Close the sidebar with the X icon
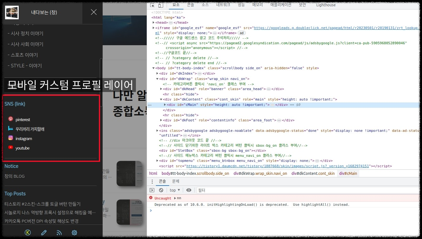 [94, 12]
